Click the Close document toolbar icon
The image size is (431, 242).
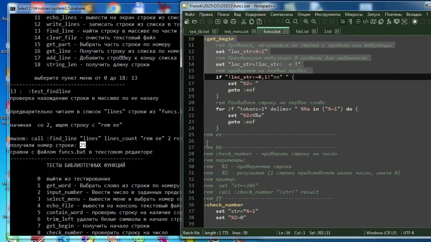(218, 22)
